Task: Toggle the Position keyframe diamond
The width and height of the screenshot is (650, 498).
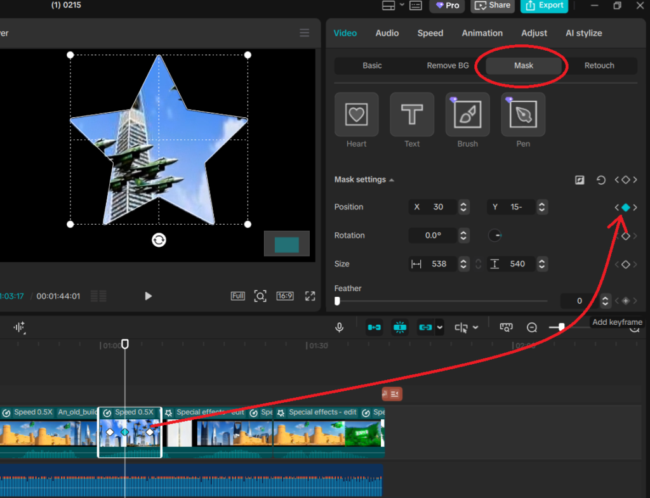Action: (625, 207)
